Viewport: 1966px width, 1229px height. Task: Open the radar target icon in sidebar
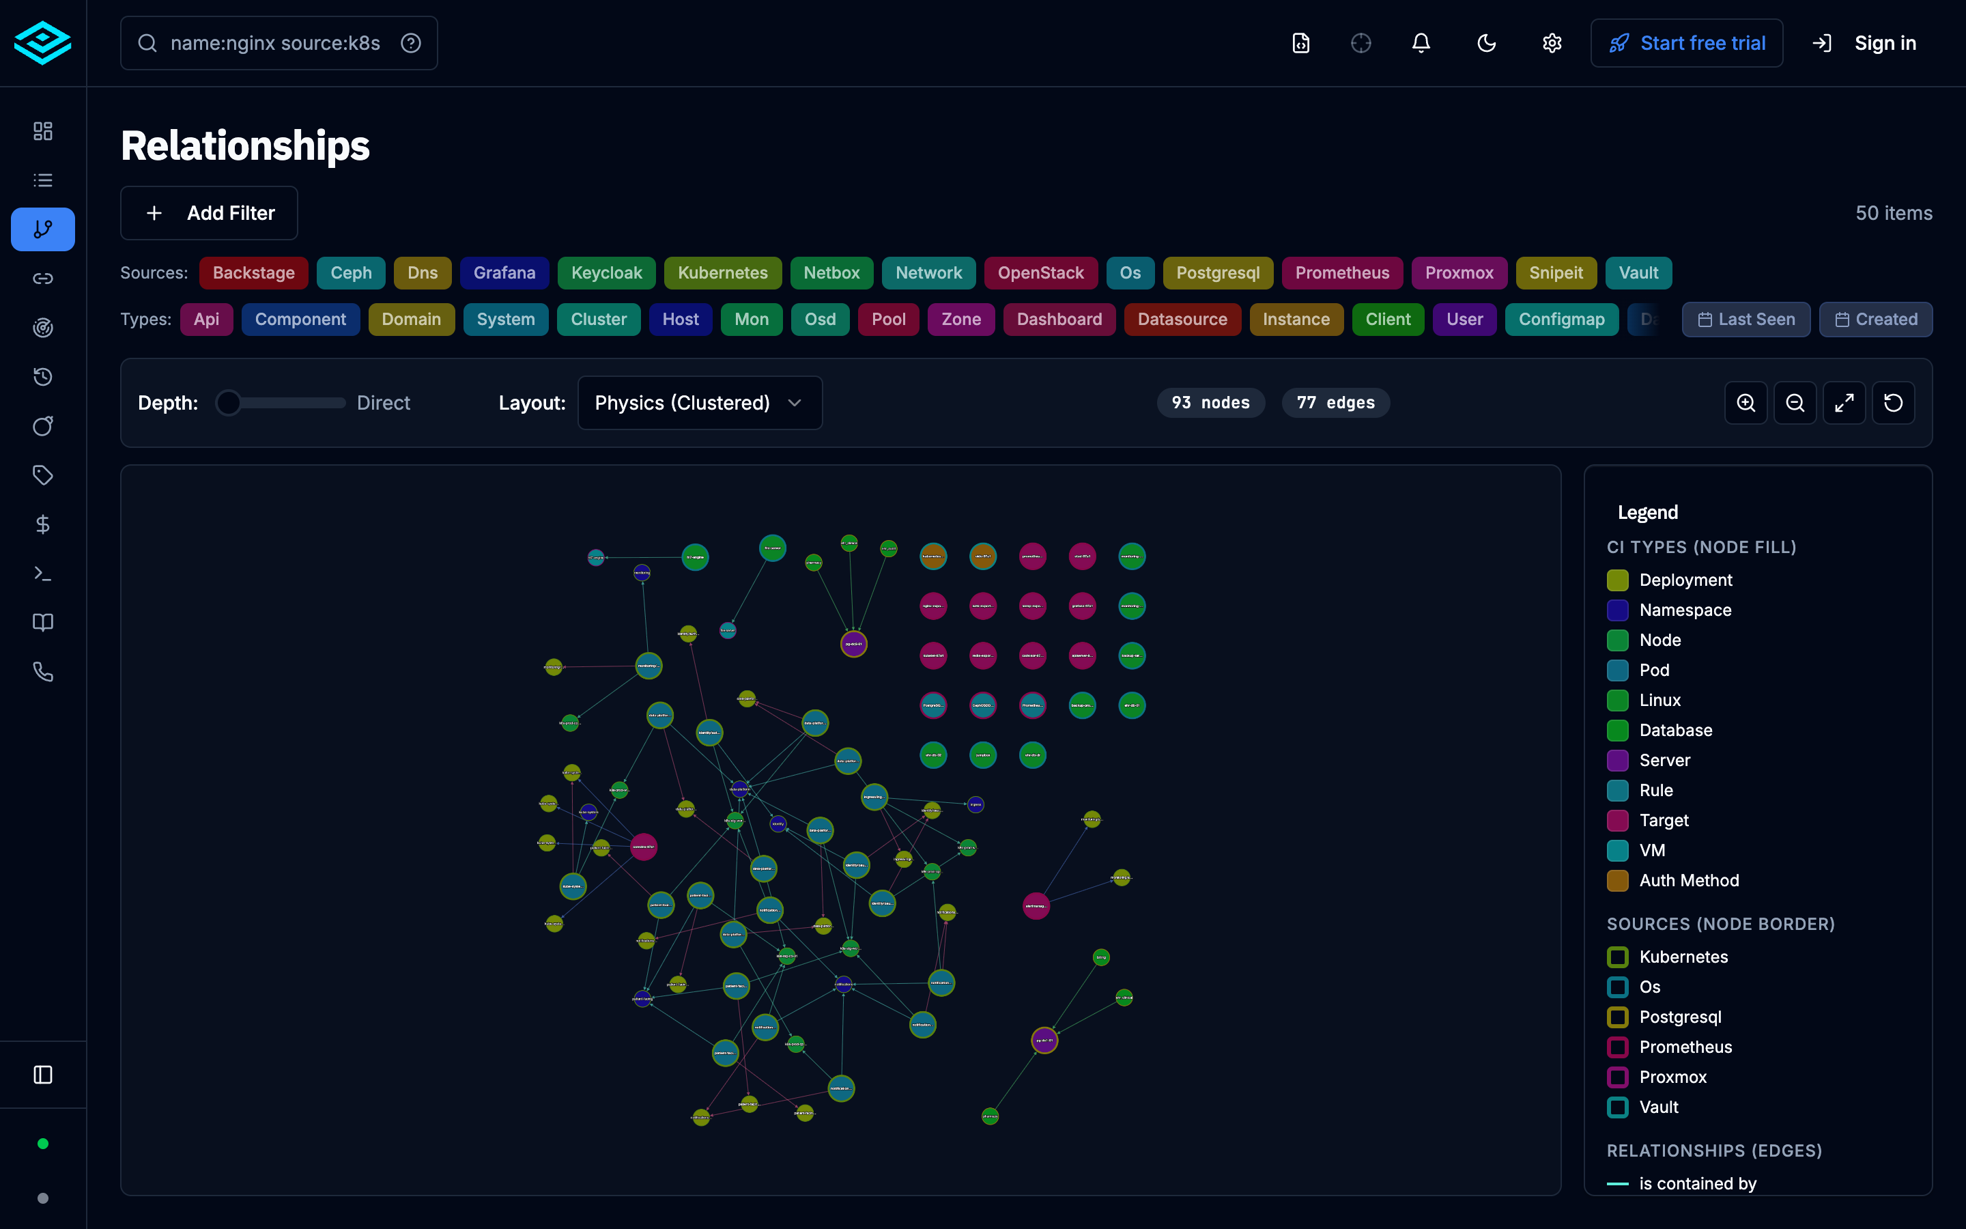pos(43,328)
